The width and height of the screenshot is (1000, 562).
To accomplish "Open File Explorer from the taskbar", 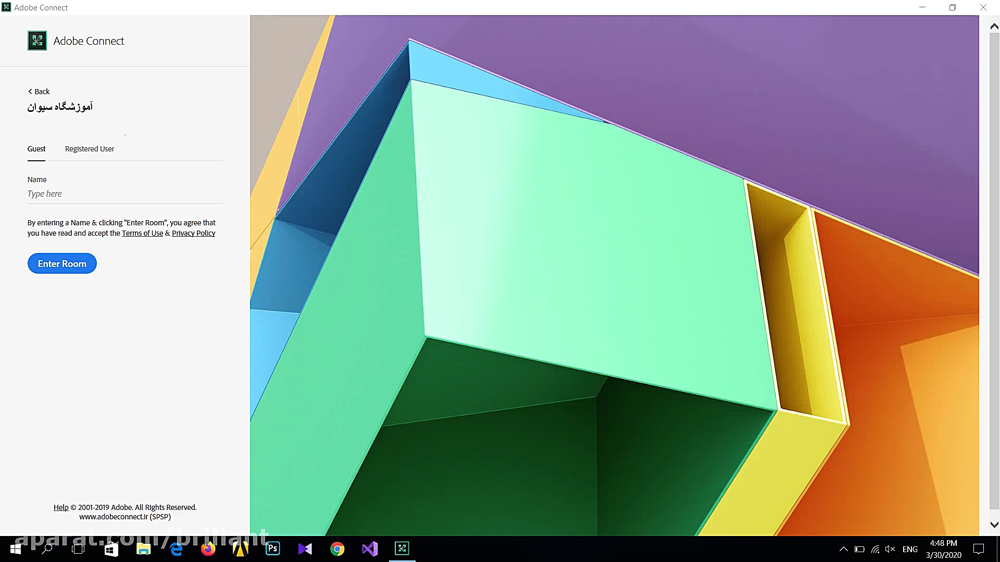I will 143,549.
